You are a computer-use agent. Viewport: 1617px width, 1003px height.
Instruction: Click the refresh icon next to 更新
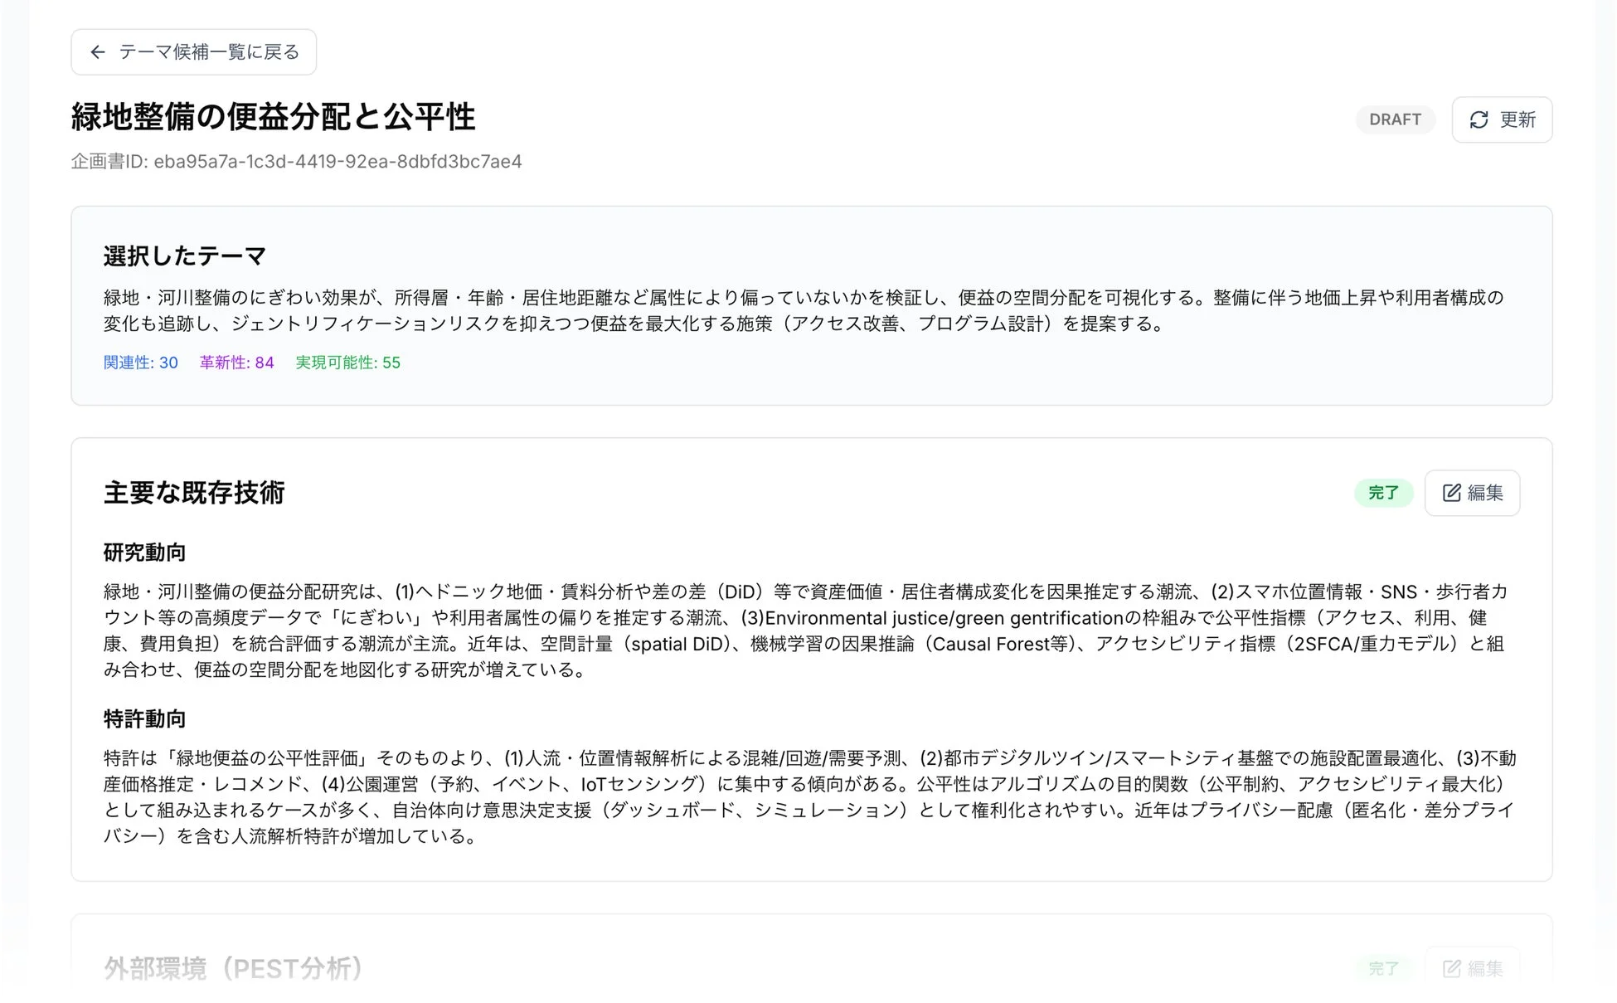coord(1479,119)
